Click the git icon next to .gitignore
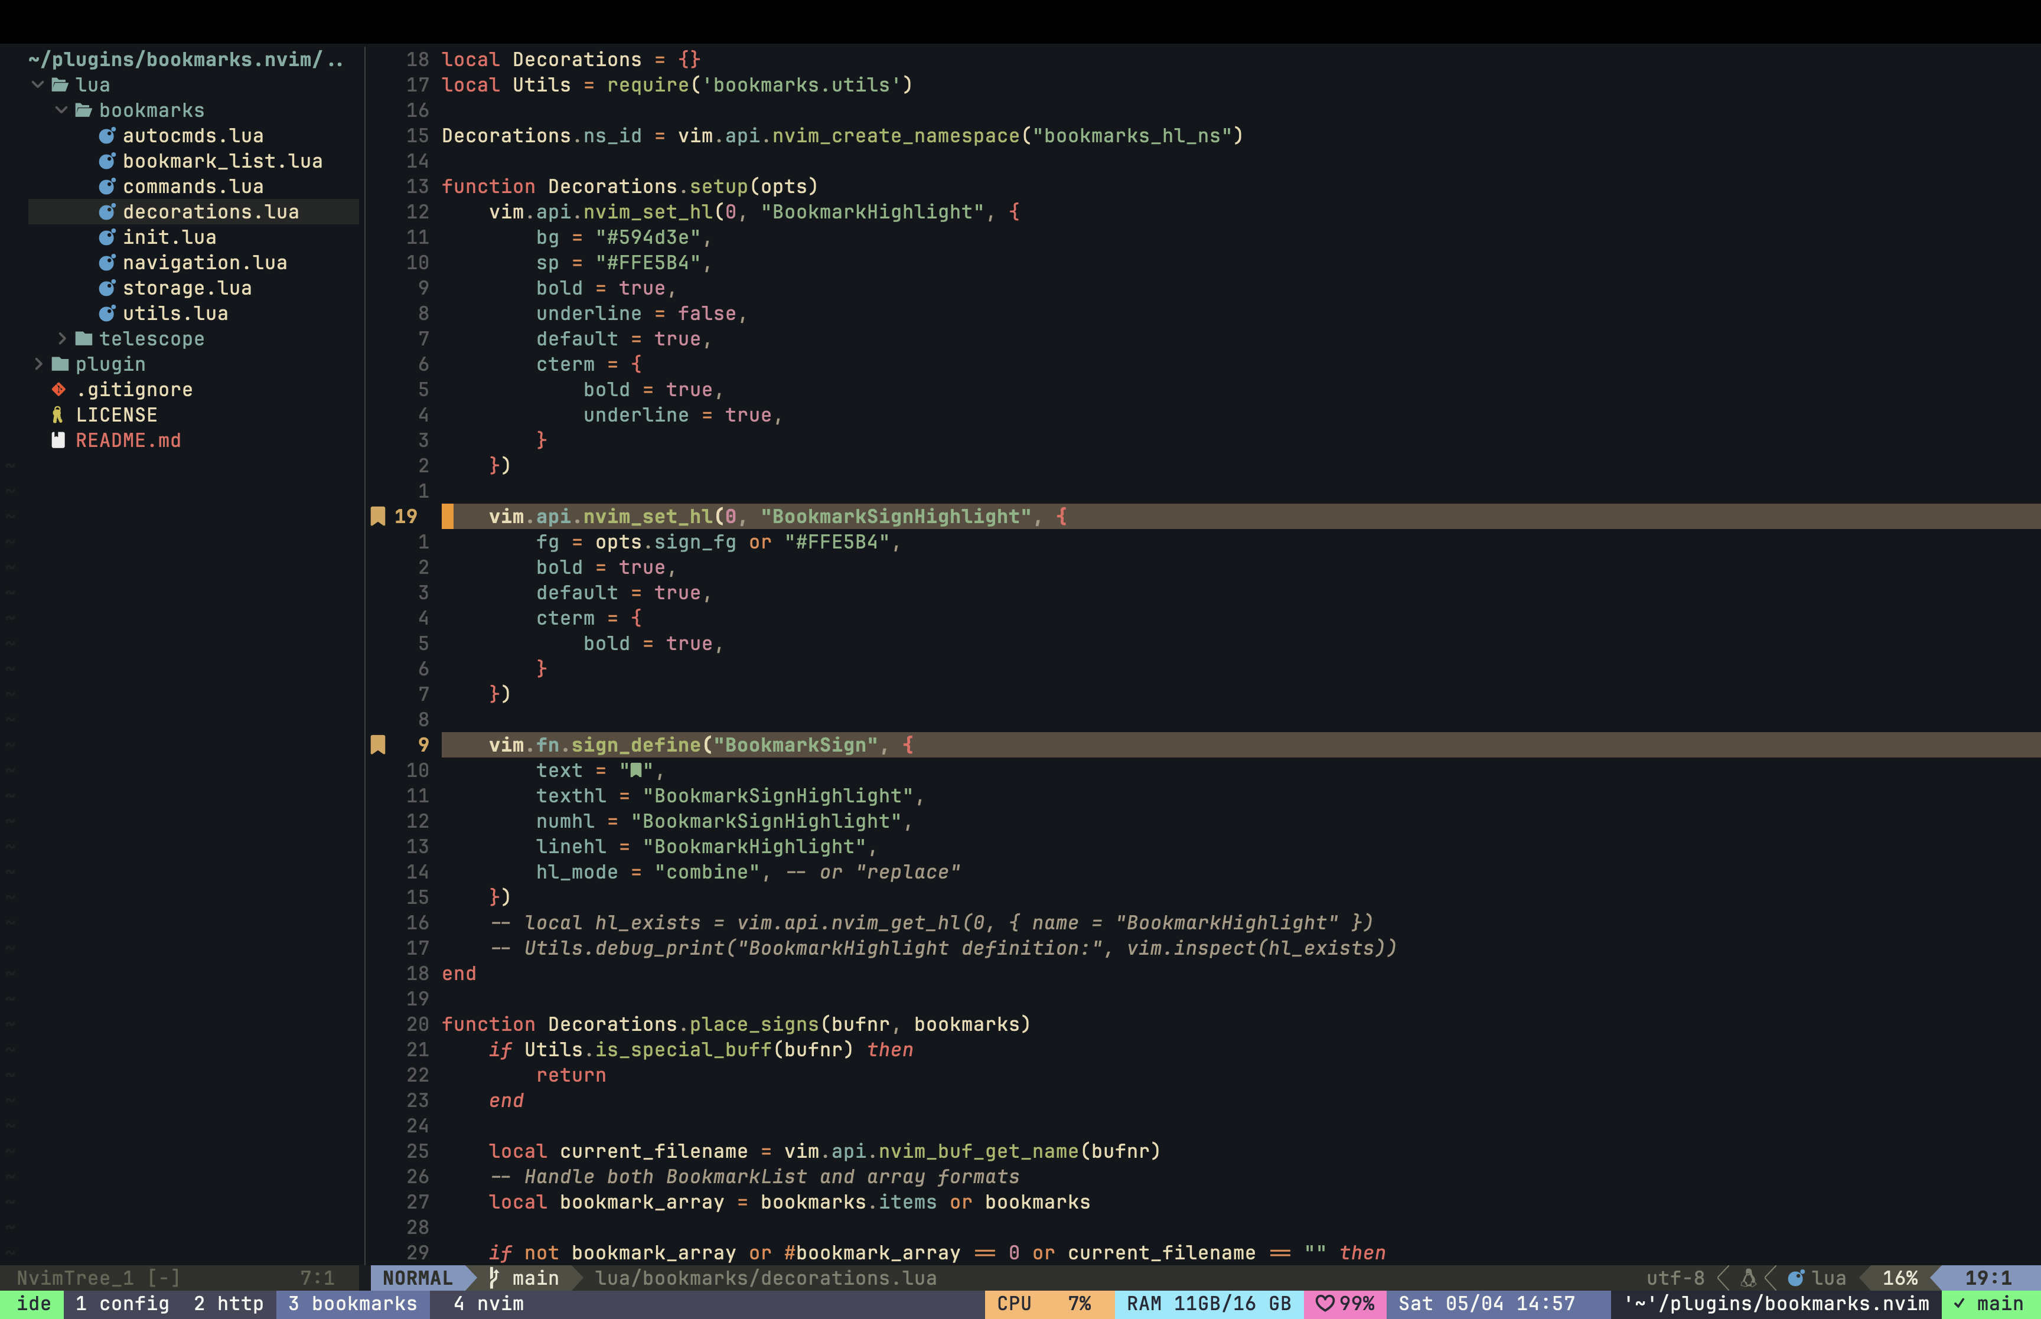 58,390
